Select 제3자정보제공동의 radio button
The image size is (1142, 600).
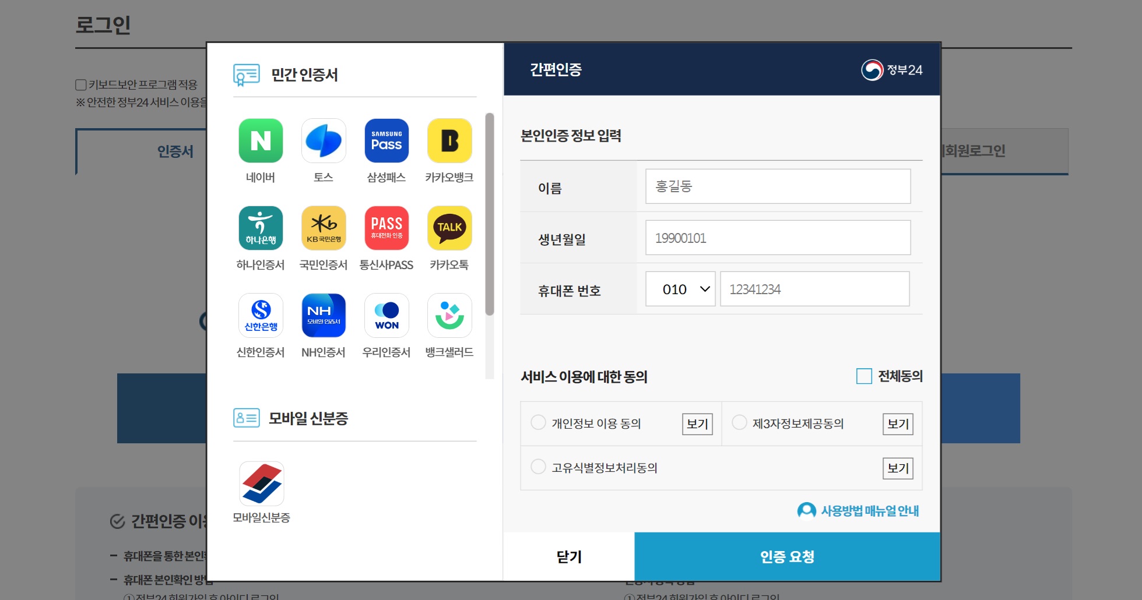[739, 422]
